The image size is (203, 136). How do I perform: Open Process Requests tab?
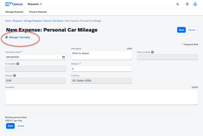coord(38,12)
